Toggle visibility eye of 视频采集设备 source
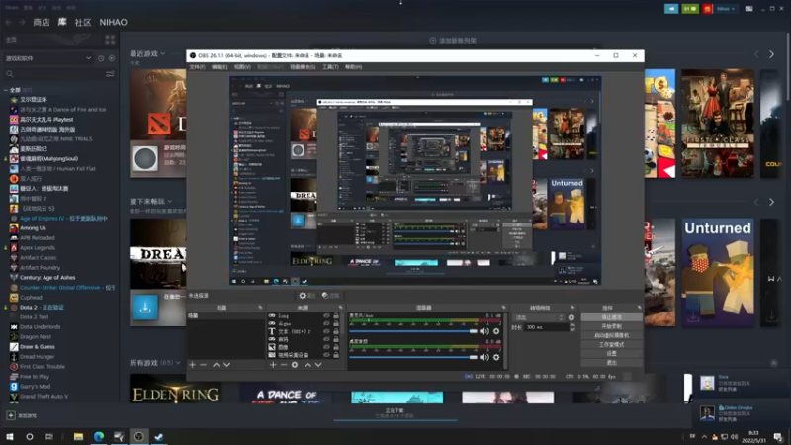 326,355
